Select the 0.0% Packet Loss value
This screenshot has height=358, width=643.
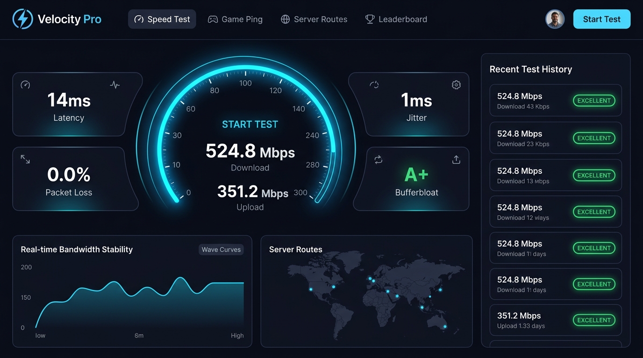(69, 175)
